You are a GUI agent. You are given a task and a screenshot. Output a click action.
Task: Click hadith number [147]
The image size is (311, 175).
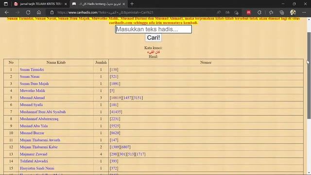click(x=114, y=140)
